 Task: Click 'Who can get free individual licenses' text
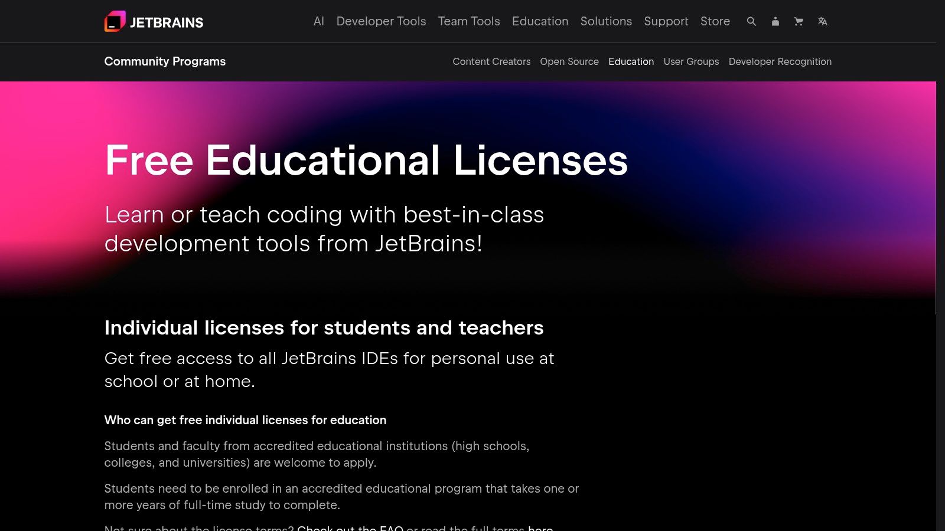(245, 420)
